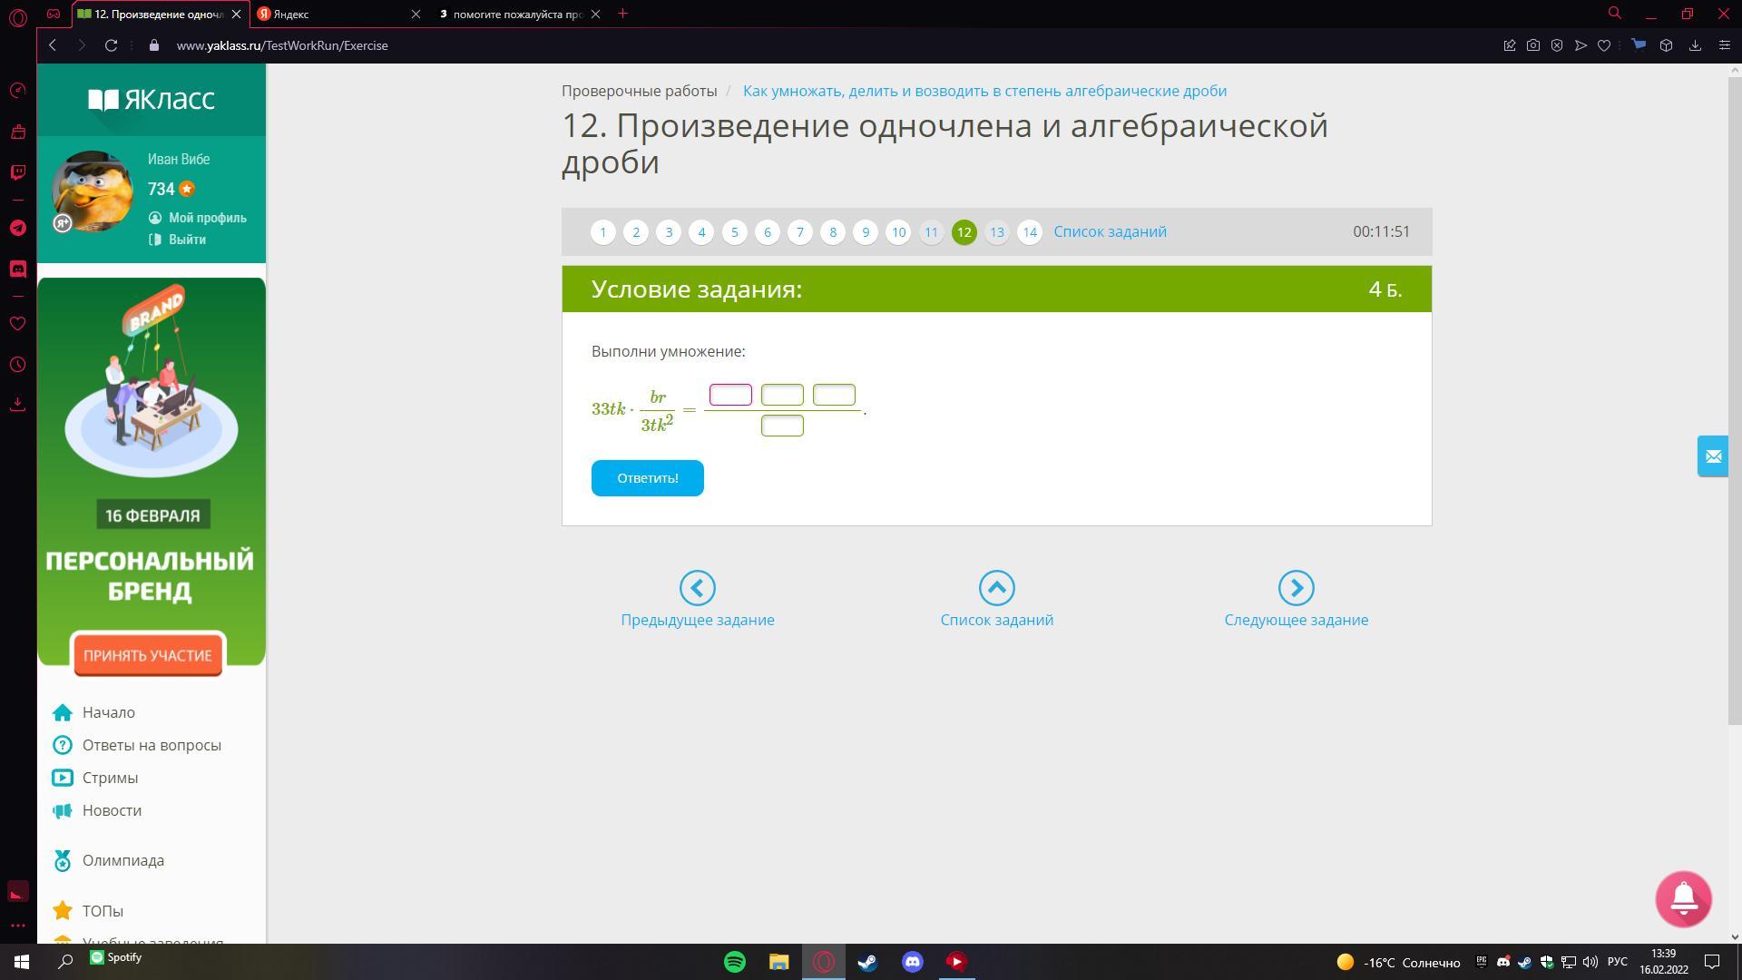This screenshot has height=980, width=1742.
Task: Click the denominator input box
Action: tap(782, 426)
